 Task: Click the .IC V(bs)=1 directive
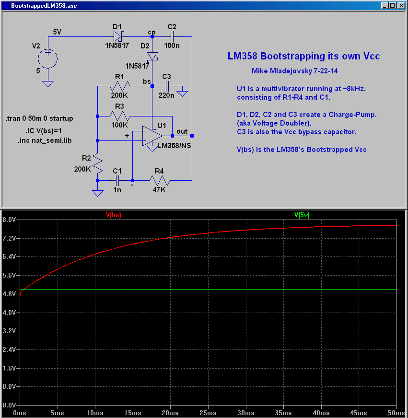click(44, 131)
